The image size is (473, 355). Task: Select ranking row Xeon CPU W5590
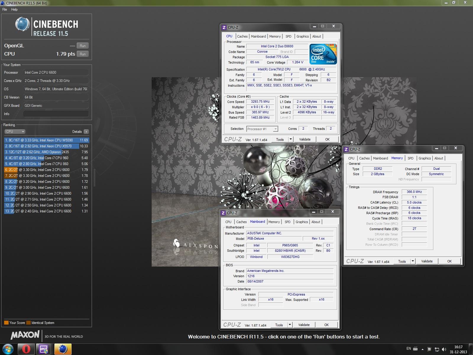[x=46, y=140]
